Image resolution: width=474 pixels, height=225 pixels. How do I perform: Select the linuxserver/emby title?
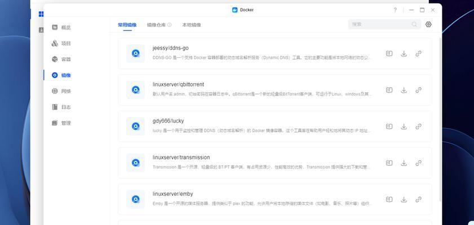pos(172,194)
